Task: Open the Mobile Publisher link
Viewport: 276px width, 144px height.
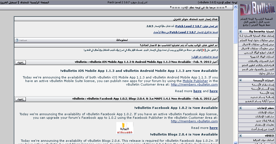Action: pyautogui.click(x=195, y=81)
